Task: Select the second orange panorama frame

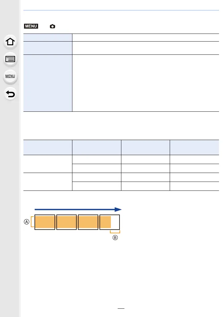Action: [x=66, y=222]
